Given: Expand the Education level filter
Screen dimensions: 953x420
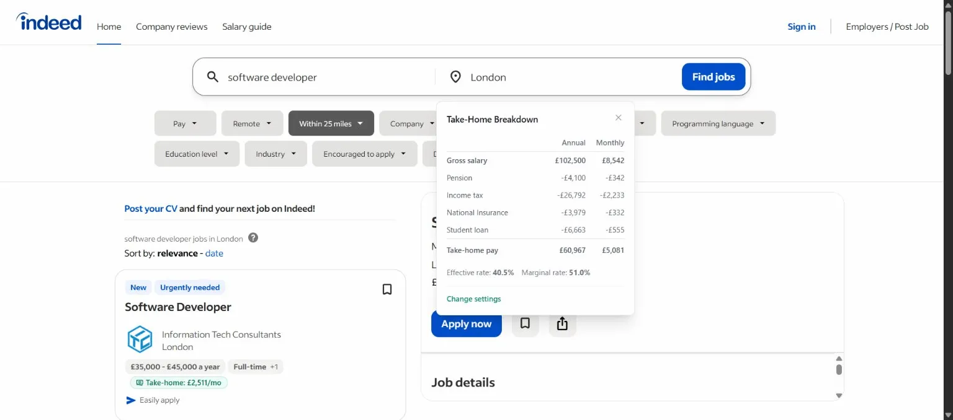Looking at the screenshot, I should pos(196,154).
